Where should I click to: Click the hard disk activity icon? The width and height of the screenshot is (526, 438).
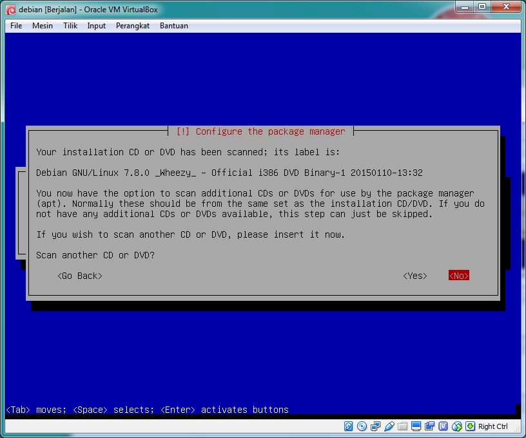[348, 426]
